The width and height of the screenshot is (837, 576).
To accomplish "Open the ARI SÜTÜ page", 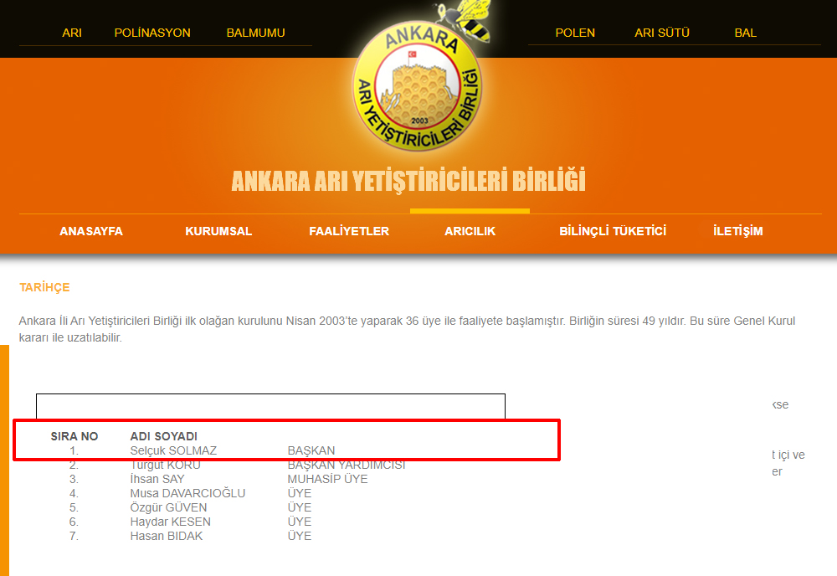I will click(x=662, y=33).
